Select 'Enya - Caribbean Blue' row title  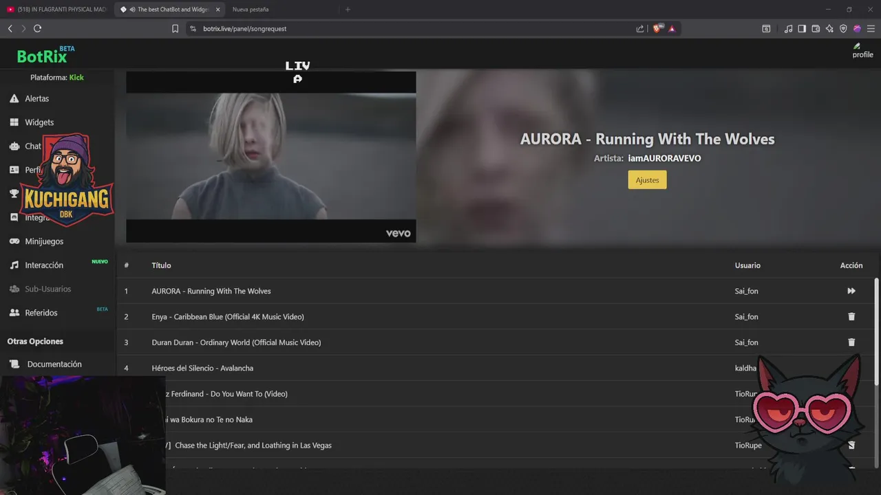(228, 317)
